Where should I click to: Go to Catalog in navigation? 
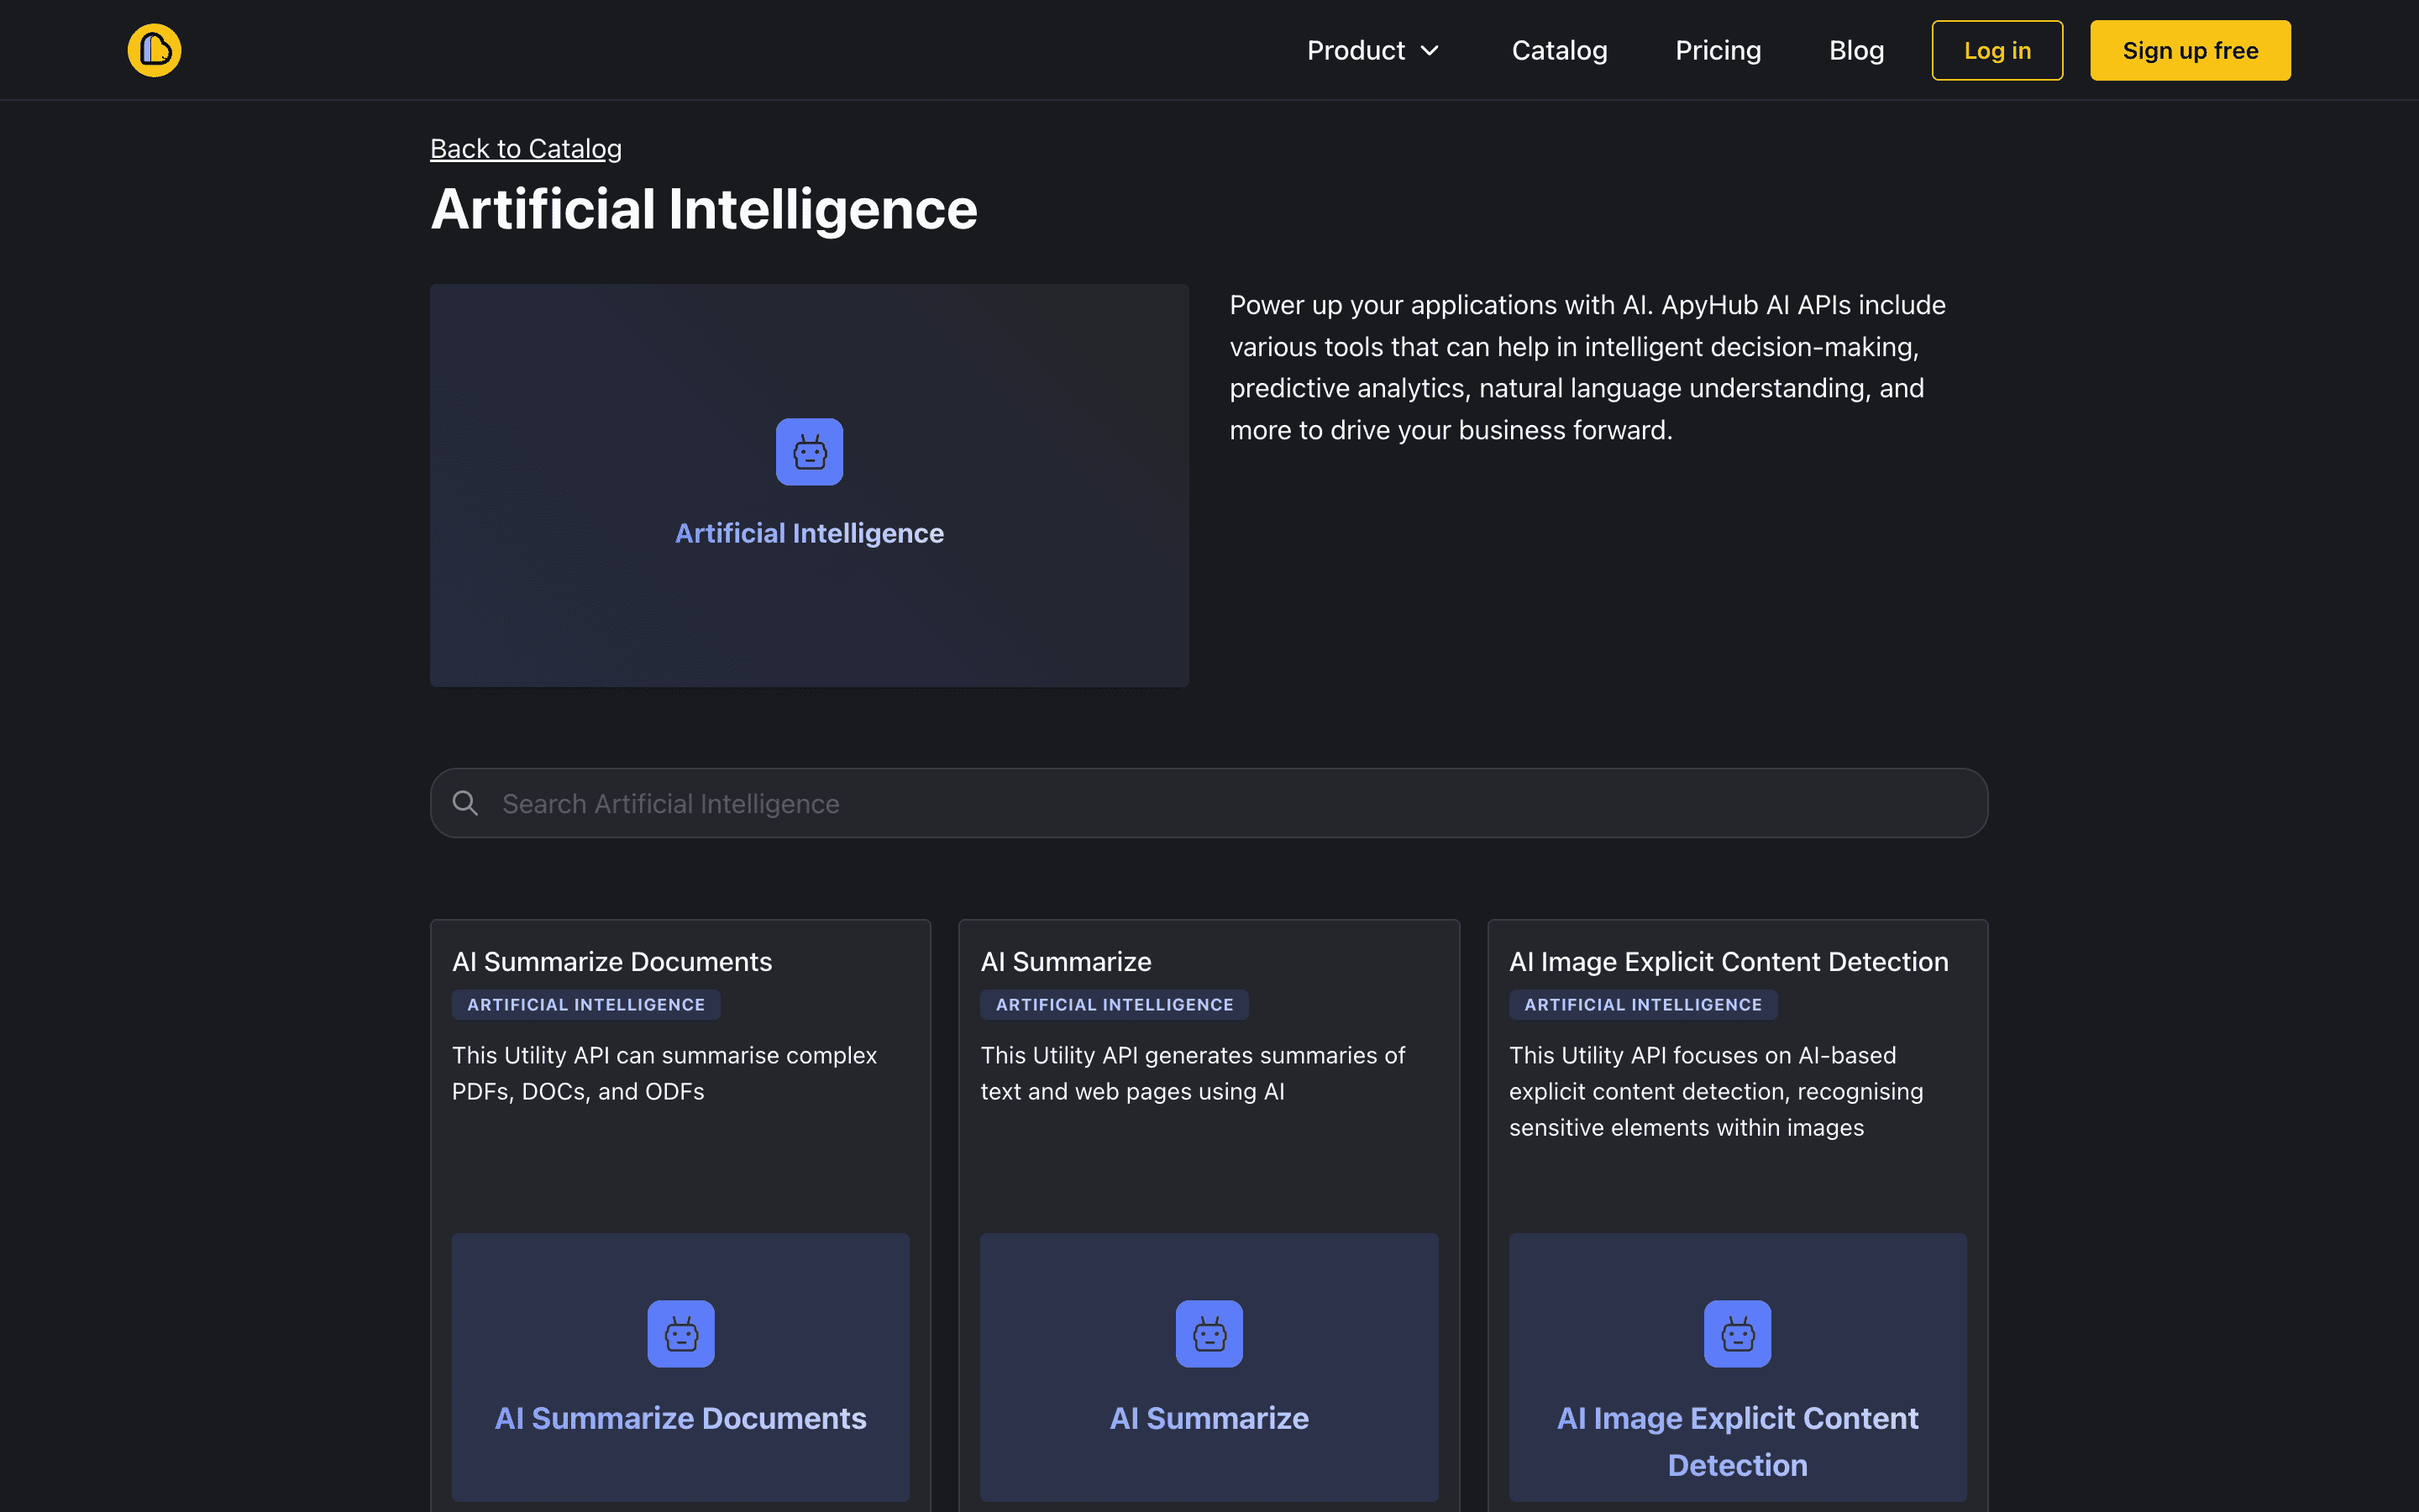pyautogui.click(x=1558, y=51)
